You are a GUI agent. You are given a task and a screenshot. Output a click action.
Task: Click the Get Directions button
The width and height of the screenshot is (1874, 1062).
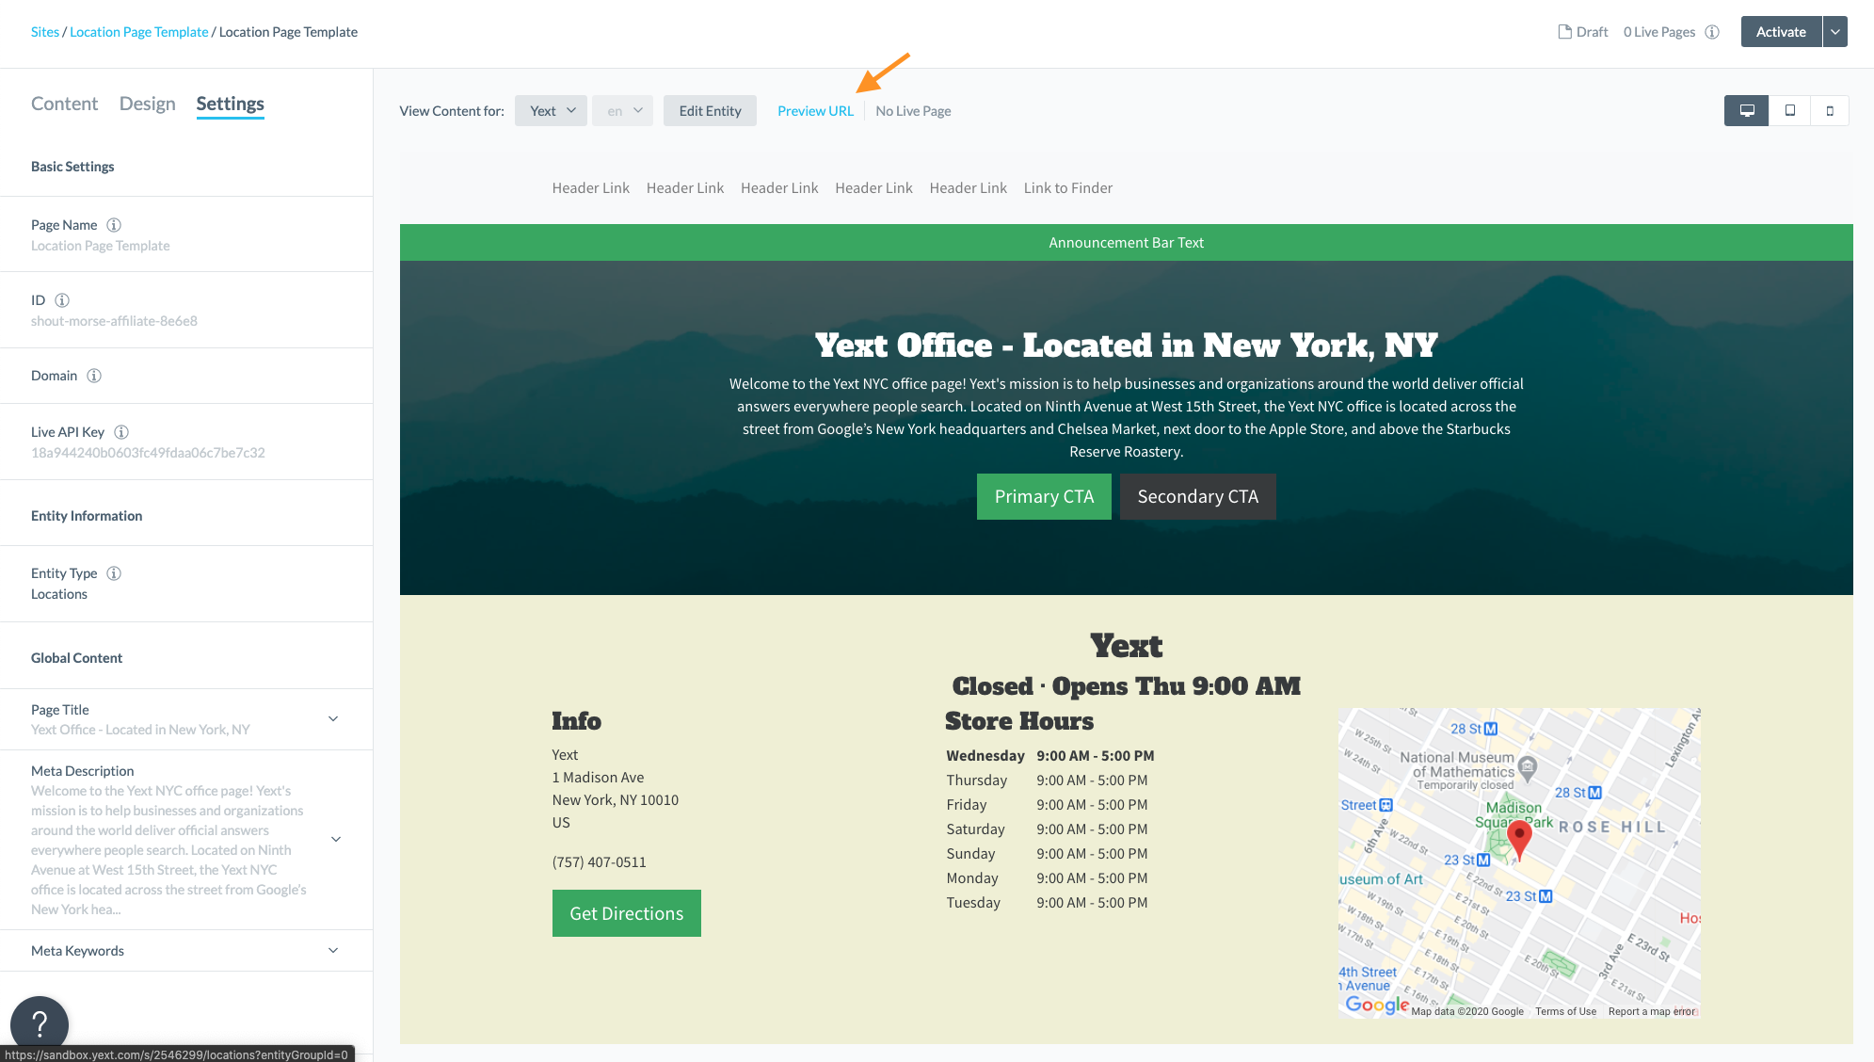pyautogui.click(x=626, y=913)
